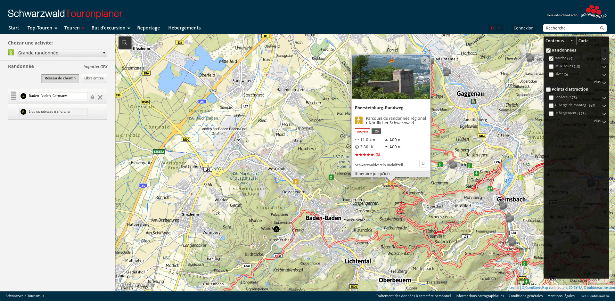Click the green hiking marker near Felsenbrücke
Image resolution: width=615 pixels, height=301 pixels.
(331, 177)
